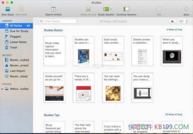Toggle the statistics chart view button
Screen dimensions: 193x134
coord(173,21)
